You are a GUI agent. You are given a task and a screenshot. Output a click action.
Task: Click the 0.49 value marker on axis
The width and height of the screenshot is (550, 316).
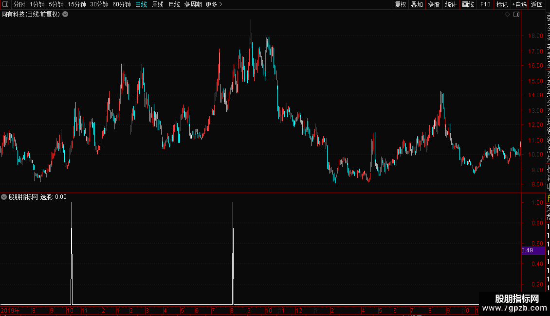pyautogui.click(x=533, y=250)
